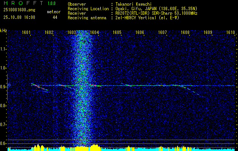Click the Receiving Location field label
Viewport: 238px width, 151px height.
coord(88,9)
